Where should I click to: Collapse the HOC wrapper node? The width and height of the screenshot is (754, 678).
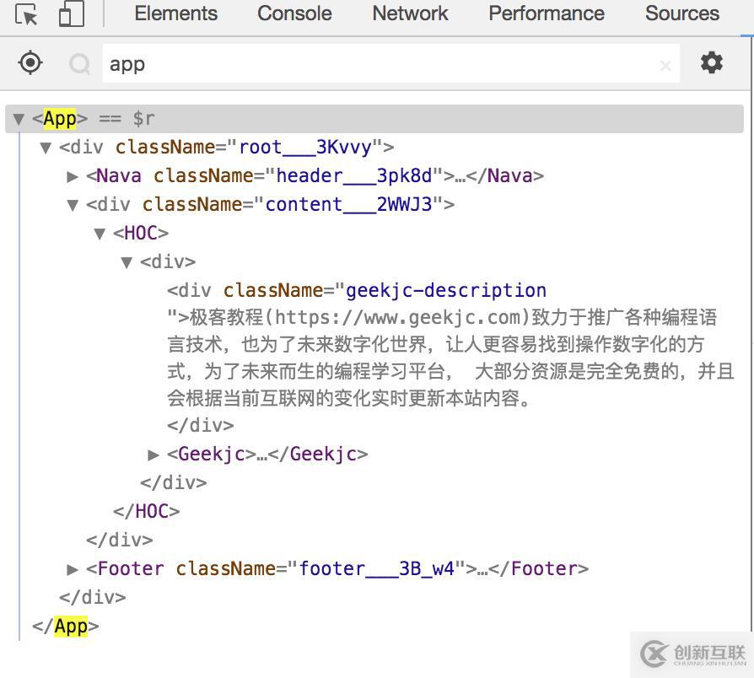pyautogui.click(x=100, y=233)
